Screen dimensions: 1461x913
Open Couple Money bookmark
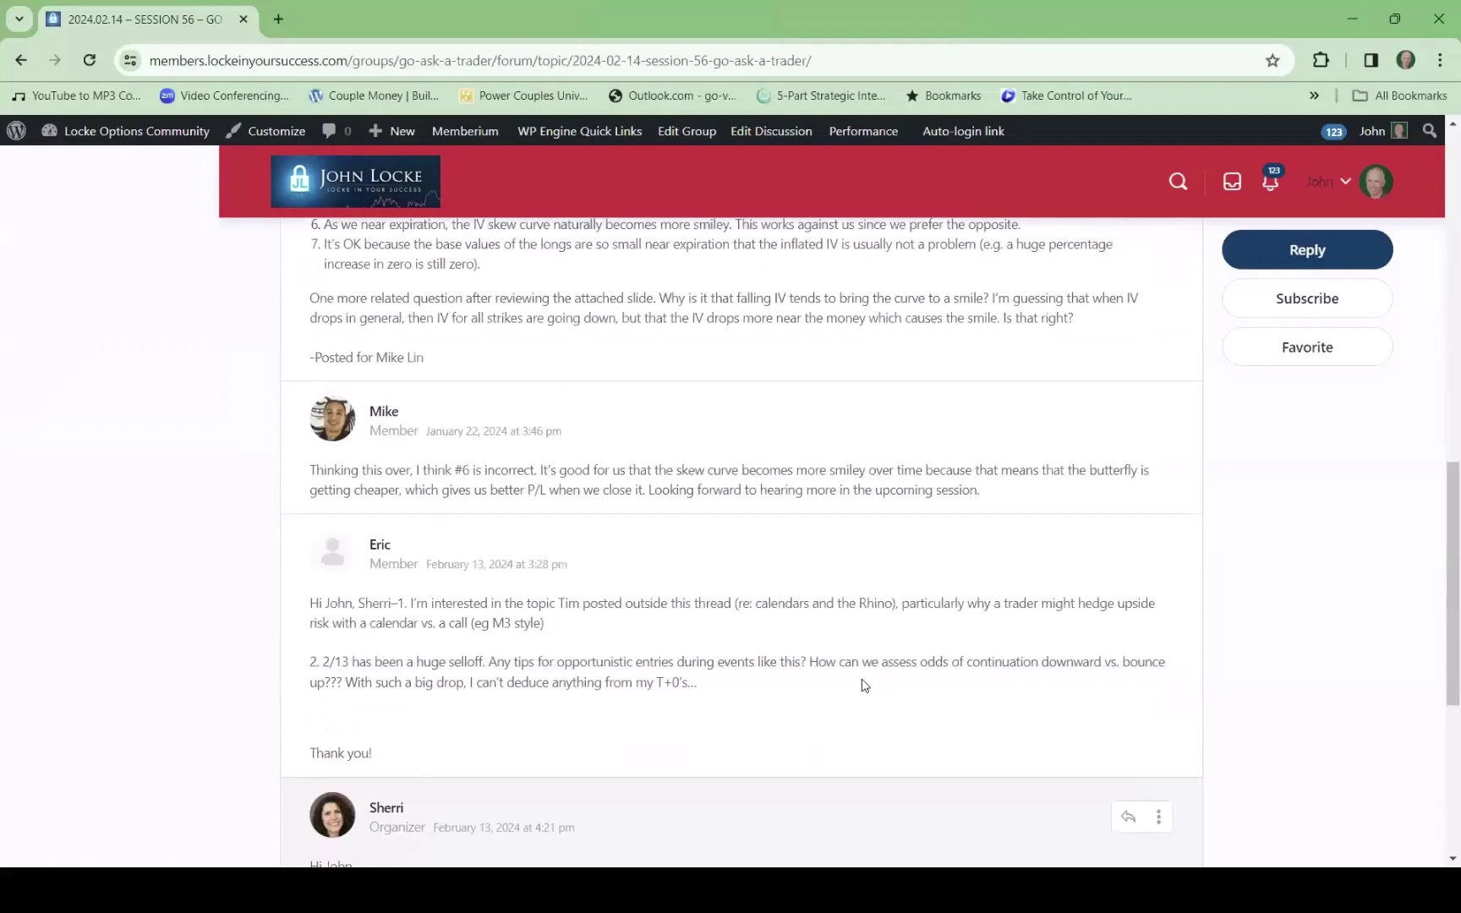click(x=374, y=96)
